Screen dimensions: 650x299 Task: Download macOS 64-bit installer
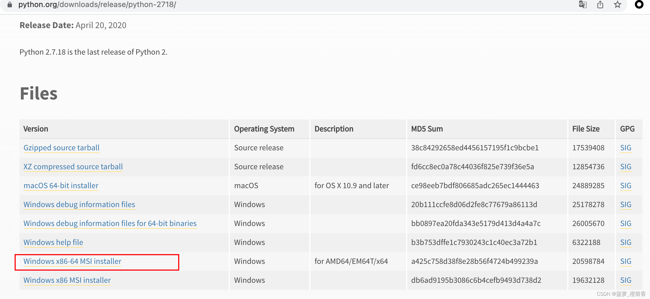61,186
